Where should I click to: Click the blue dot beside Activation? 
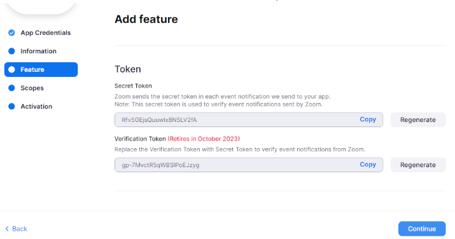tap(11, 106)
